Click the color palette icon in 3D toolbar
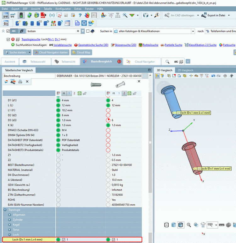This screenshot has height=243, width=236. (196, 76)
